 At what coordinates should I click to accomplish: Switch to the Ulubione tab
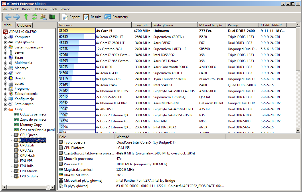24,25
